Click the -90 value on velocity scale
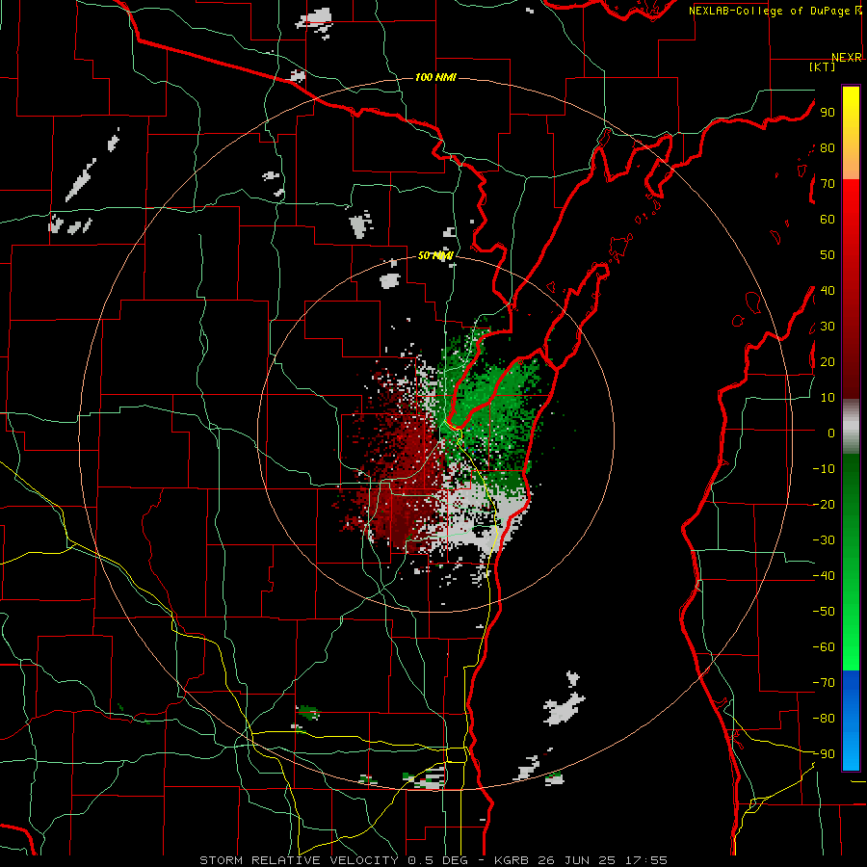Screen dimensions: 867x867 824,754
